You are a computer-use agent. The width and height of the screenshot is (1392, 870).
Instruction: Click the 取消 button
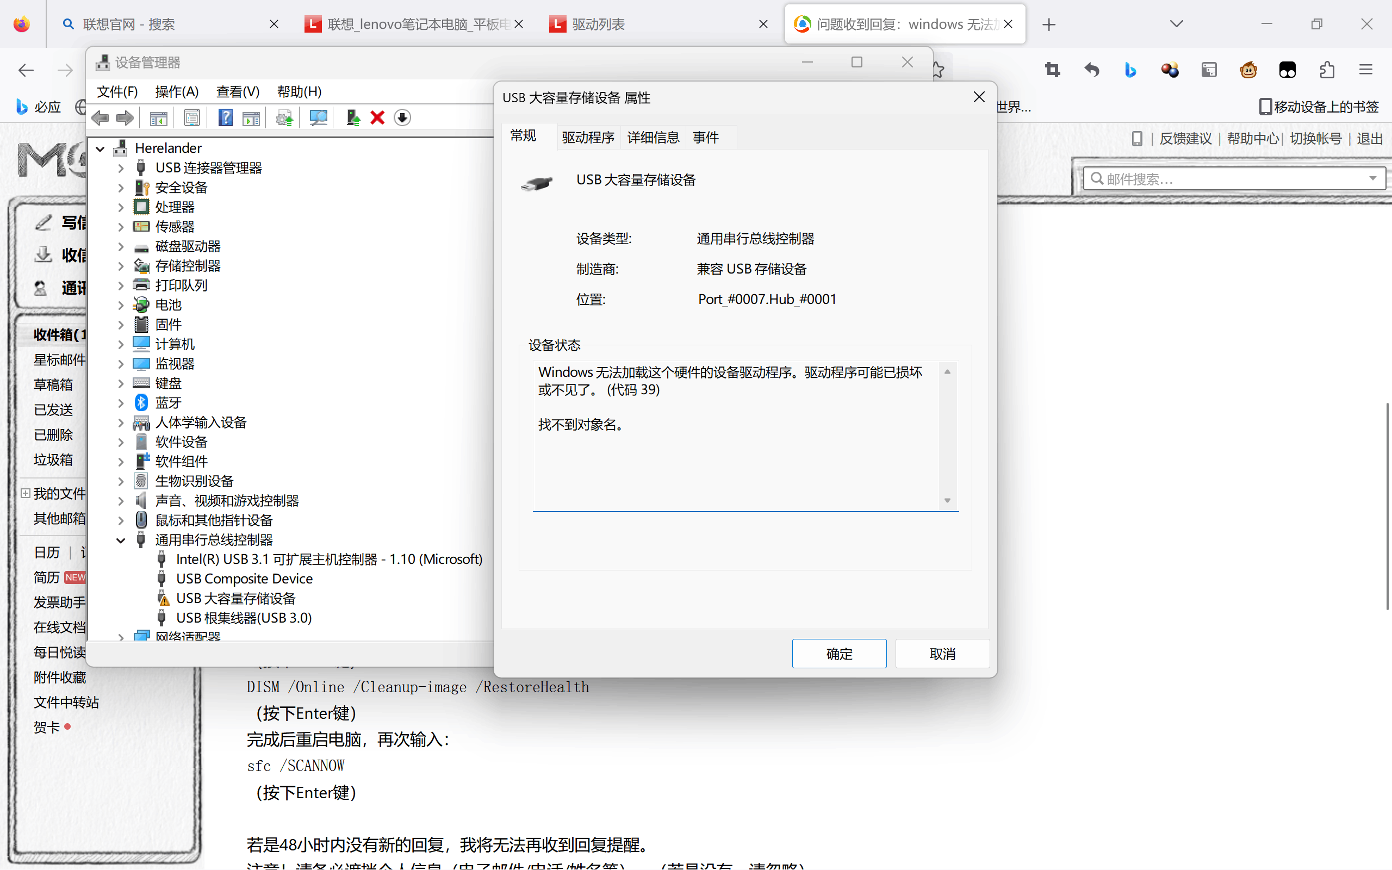(942, 654)
